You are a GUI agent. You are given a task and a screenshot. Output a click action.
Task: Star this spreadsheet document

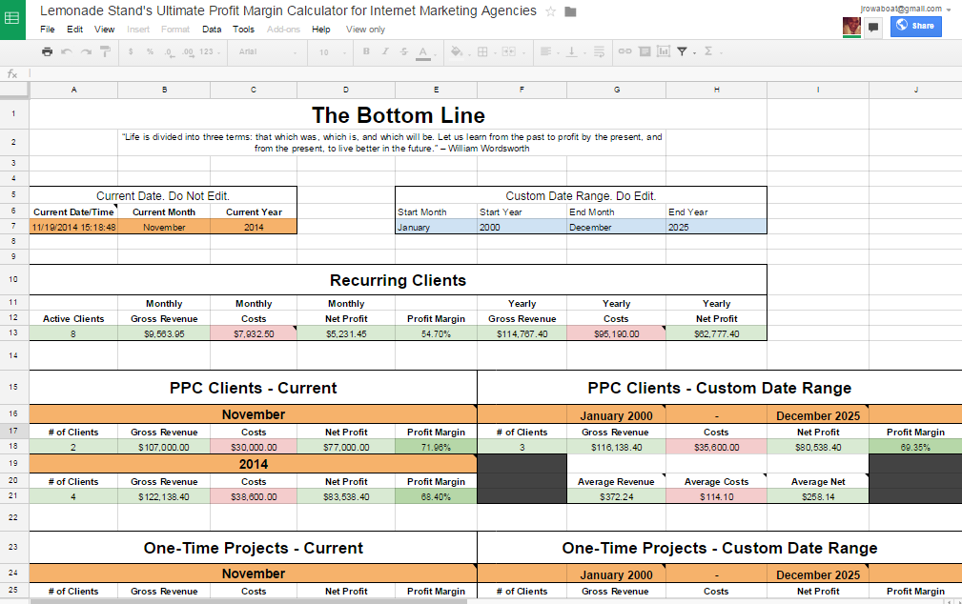[x=551, y=11]
